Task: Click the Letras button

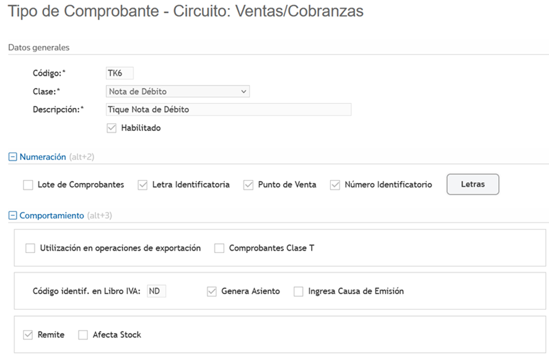Action: (473, 184)
